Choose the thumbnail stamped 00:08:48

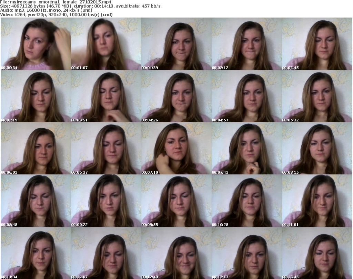point(36,201)
